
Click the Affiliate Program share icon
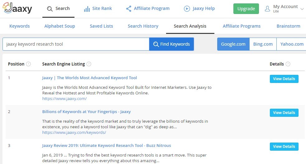129,9
